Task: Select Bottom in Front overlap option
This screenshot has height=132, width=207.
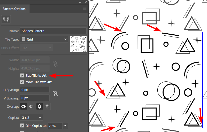Action: click(47, 106)
